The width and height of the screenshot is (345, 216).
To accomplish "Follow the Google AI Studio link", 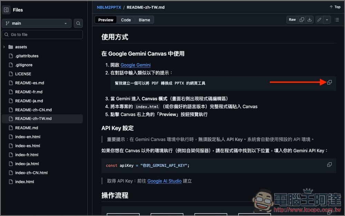I will click(x=164, y=181).
